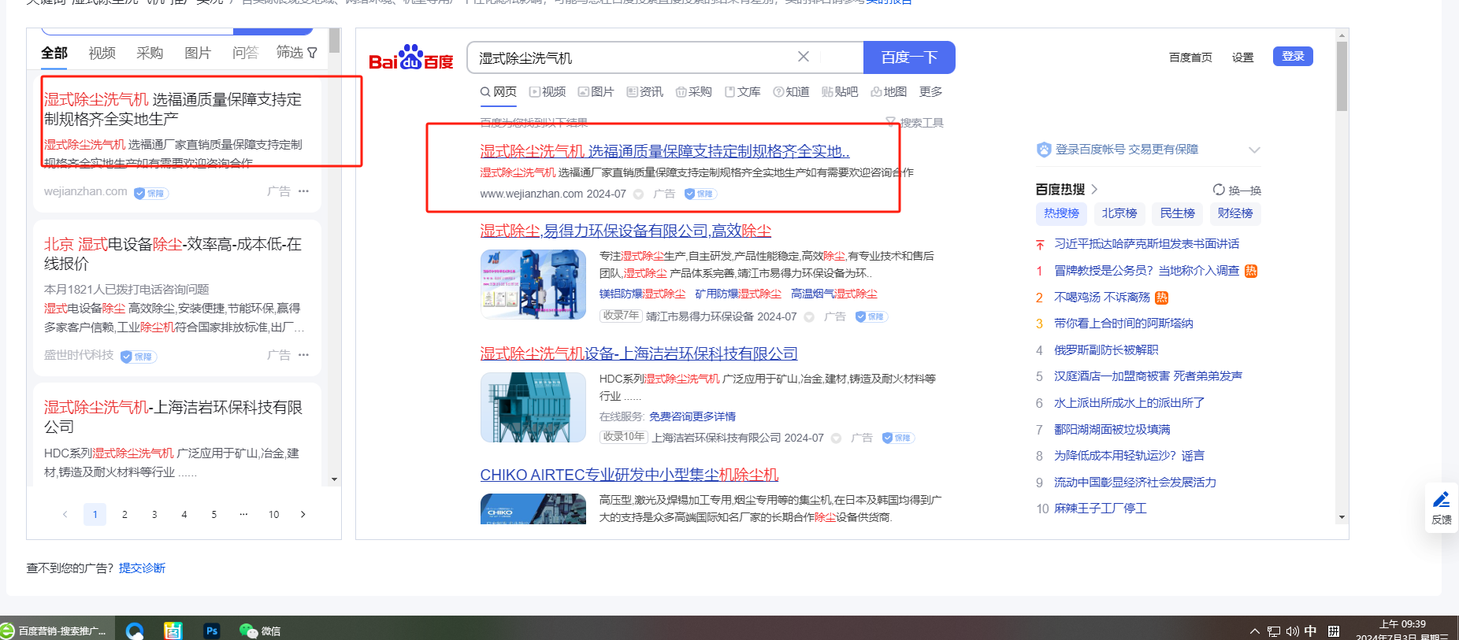
Task: Click the 易得力 dust collector thumbnail
Action: [533, 284]
